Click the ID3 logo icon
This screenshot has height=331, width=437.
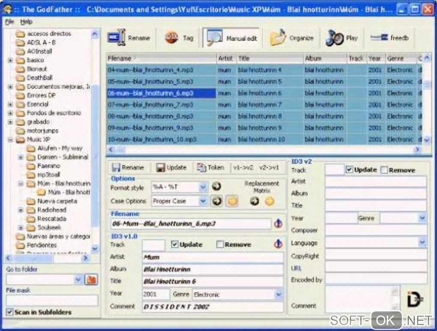[x=415, y=299]
